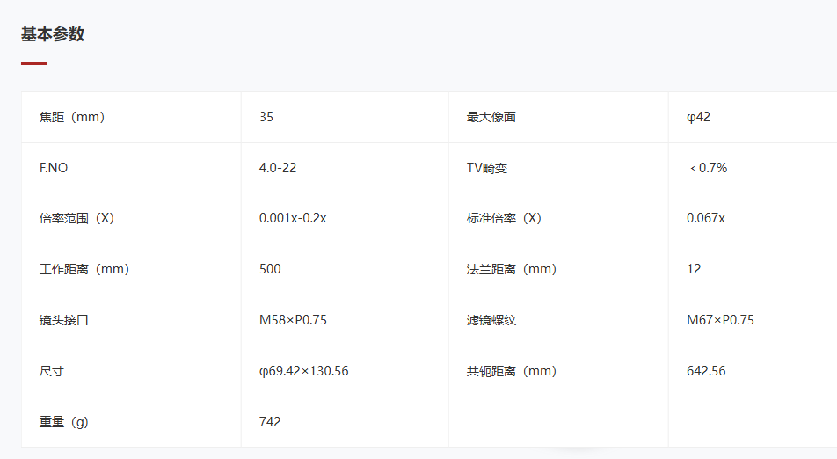The image size is (837, 459).
Task: Select the 重量（g）label
Action: pyautogui.click(x=64, y=422)
